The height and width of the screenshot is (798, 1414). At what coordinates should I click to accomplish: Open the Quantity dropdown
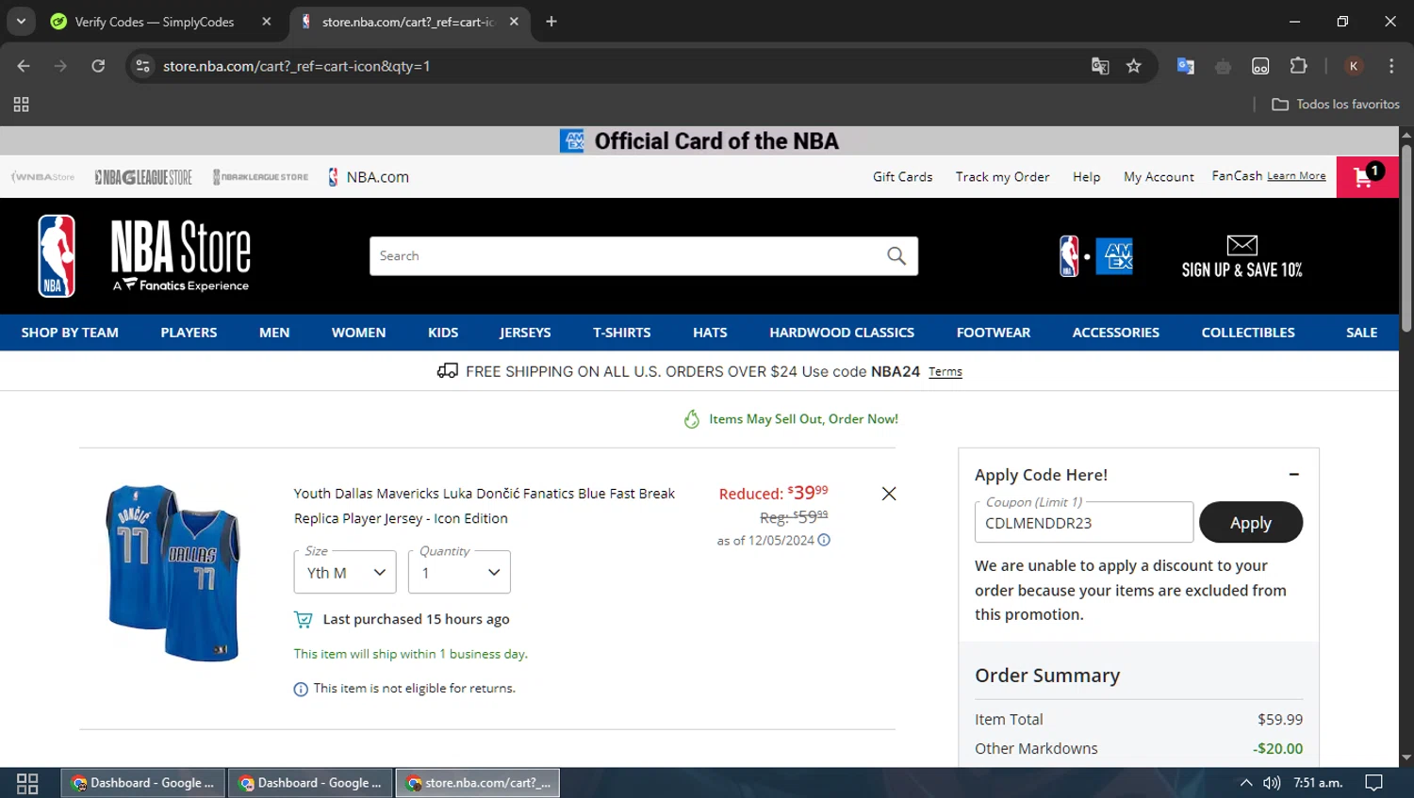click(x=459, y=572)
